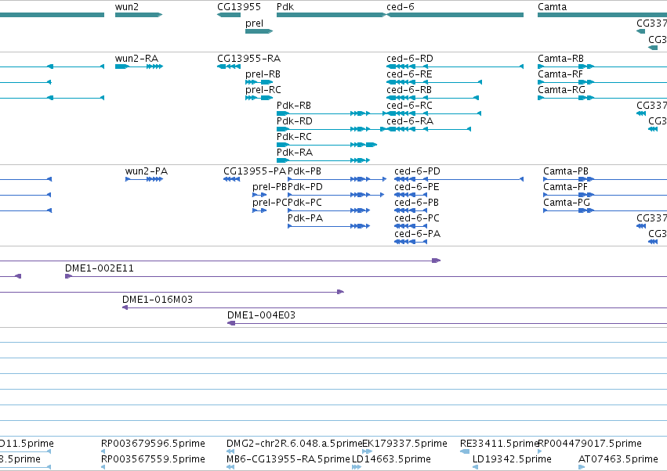Viewport: 667px width, 471px height.
Task: Click the ced-6-RA transcript label
Action: coord(410,121)
